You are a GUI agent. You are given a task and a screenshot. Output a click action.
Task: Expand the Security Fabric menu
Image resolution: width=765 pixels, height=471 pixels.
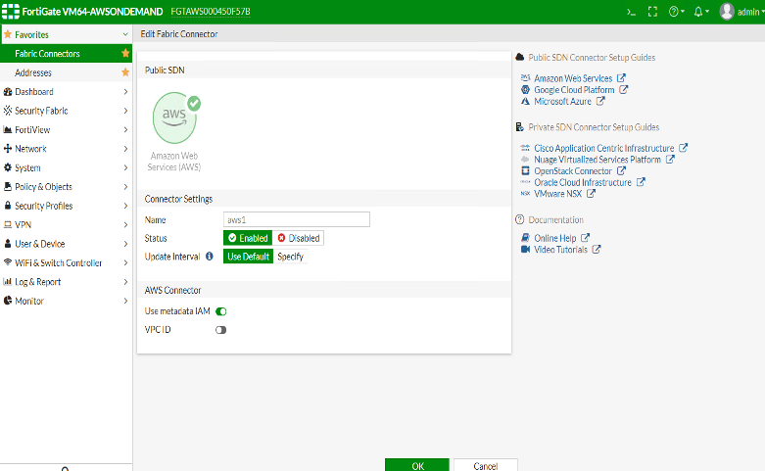66,111
